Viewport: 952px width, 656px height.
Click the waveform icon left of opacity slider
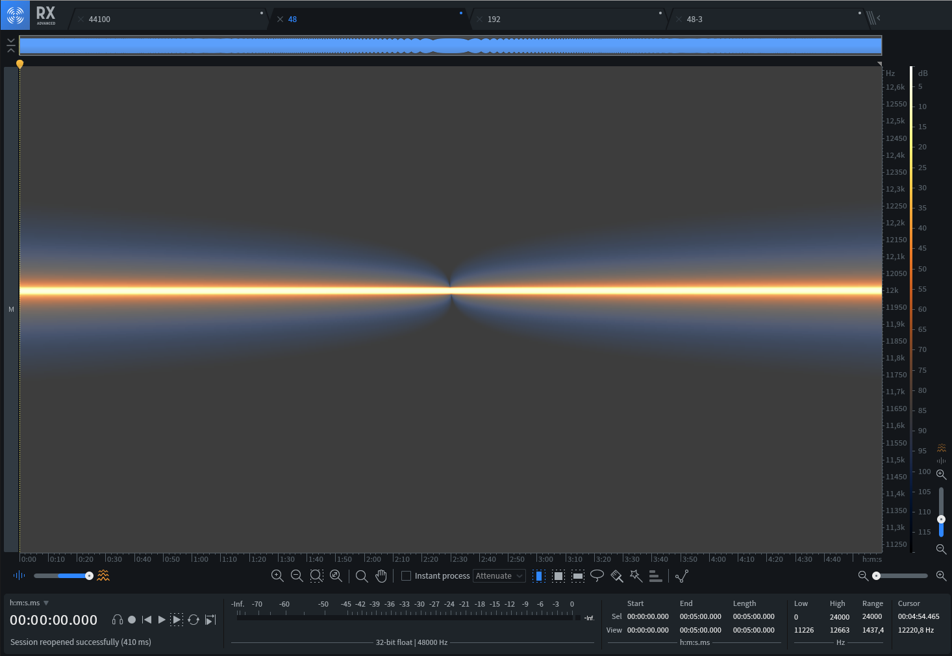coord(19,575)
